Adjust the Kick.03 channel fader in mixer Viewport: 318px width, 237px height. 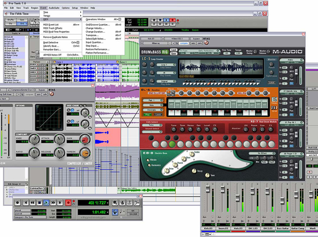[208, 189]
